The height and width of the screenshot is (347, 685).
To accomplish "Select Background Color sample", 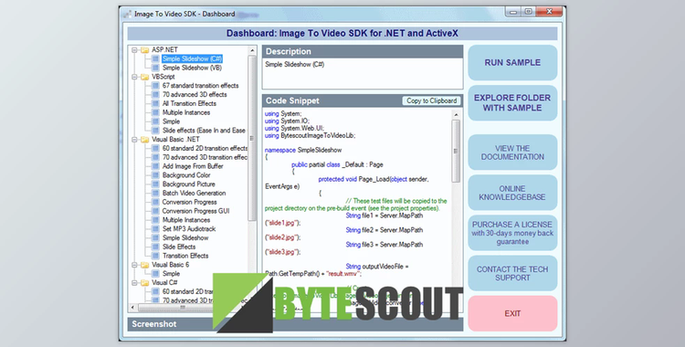I will coord(186,175).
